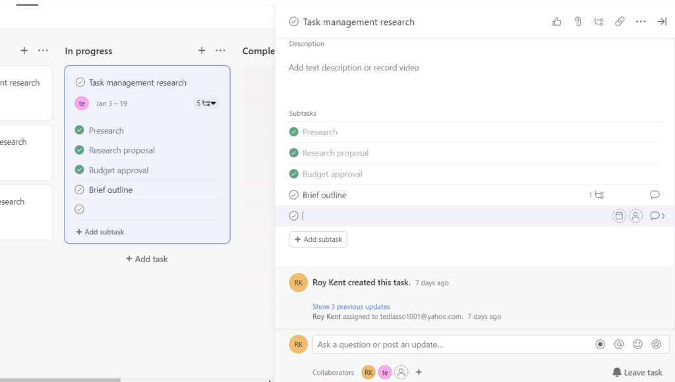Collapse the subtask list on the board card
Image resolution: width=675 pixels, height=382 pixels.
[x=206, y=103]
